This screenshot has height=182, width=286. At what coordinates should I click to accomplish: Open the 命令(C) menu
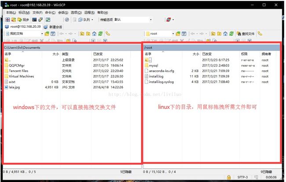point(50,13)
